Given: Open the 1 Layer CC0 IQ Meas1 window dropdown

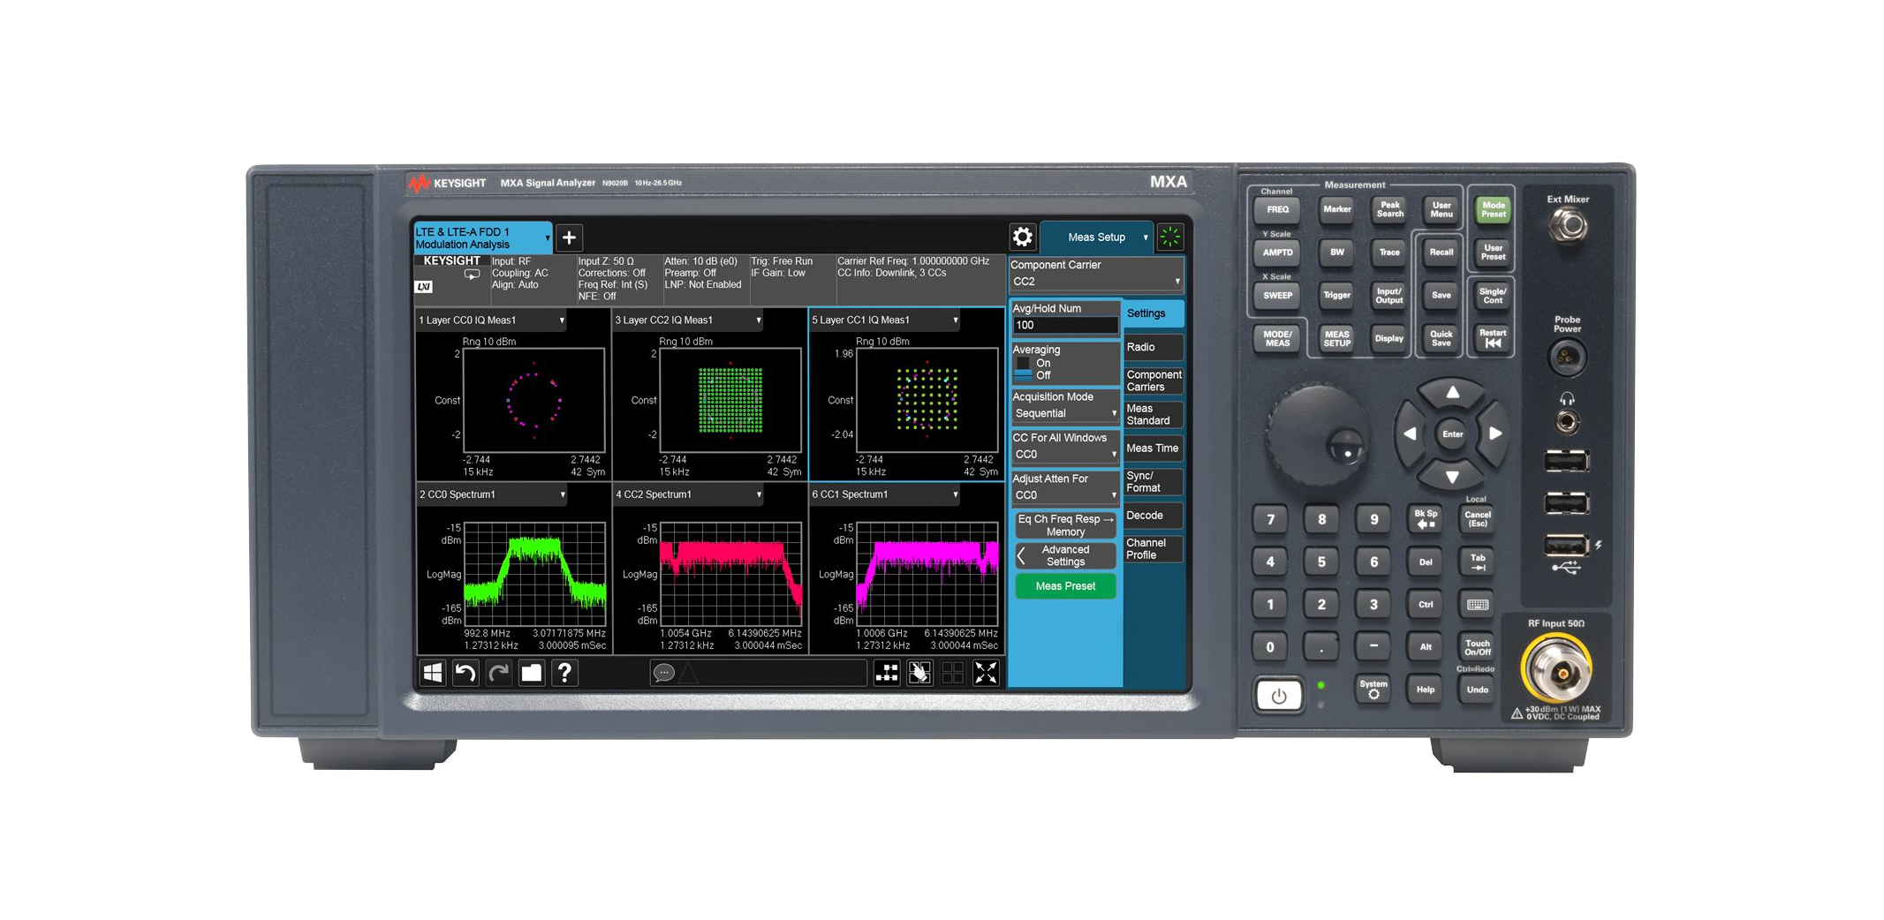Looking at the screenshot, I should click(x=491, y=320).
